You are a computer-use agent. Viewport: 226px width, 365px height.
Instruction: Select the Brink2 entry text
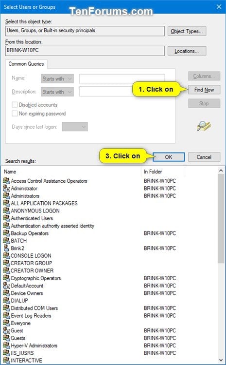pos(17,248)
